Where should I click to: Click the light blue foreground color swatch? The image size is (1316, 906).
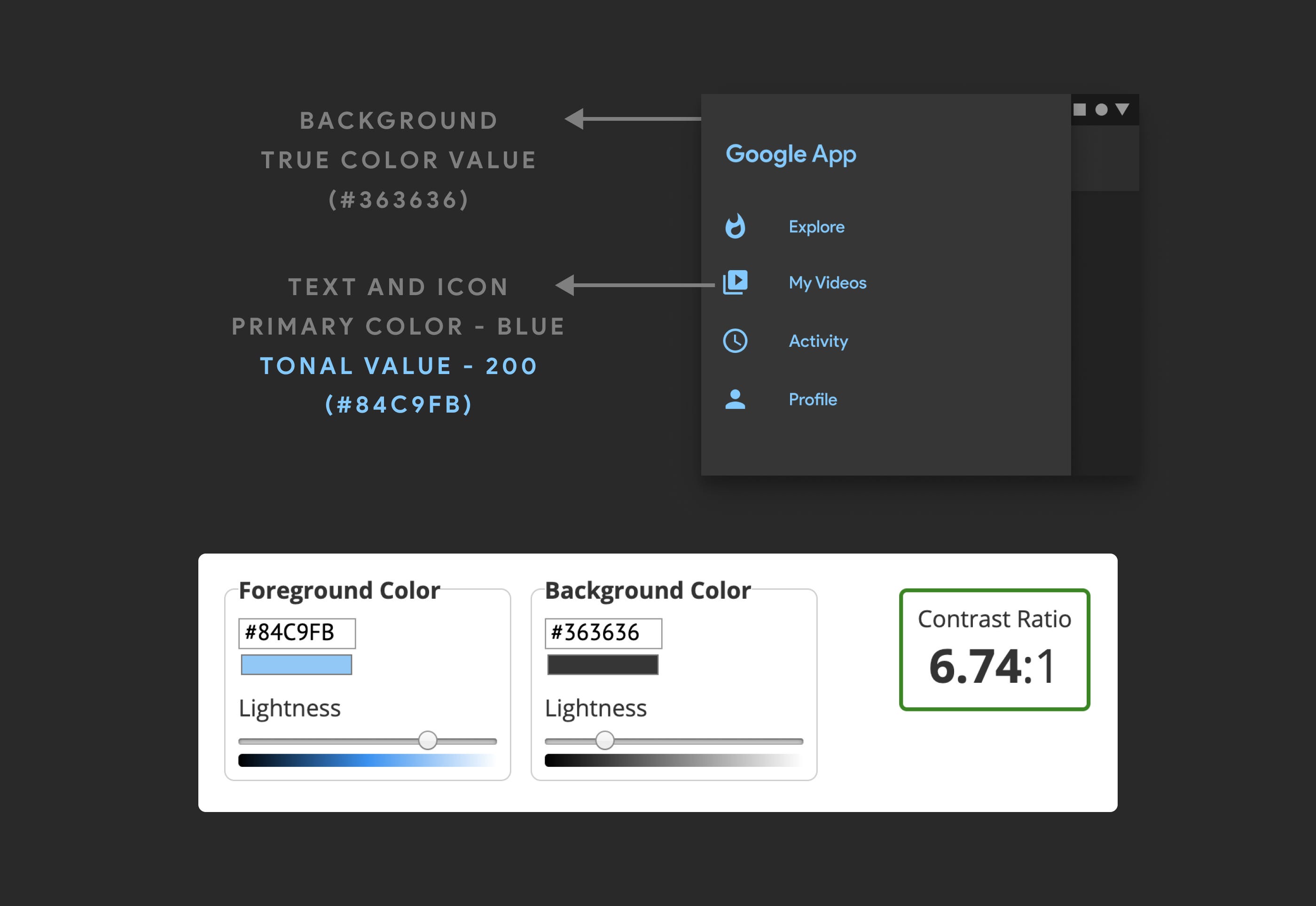(297, 665)
